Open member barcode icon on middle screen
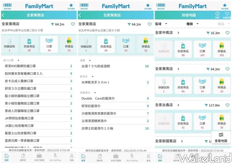Viewport: 232px width, 164px height. (x=84, y=6)
